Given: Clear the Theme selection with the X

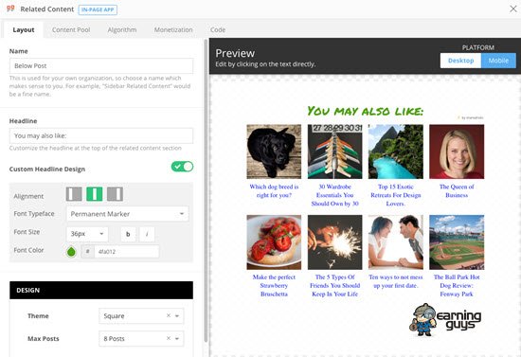Looking at the screenshot, I should point(169,315).
